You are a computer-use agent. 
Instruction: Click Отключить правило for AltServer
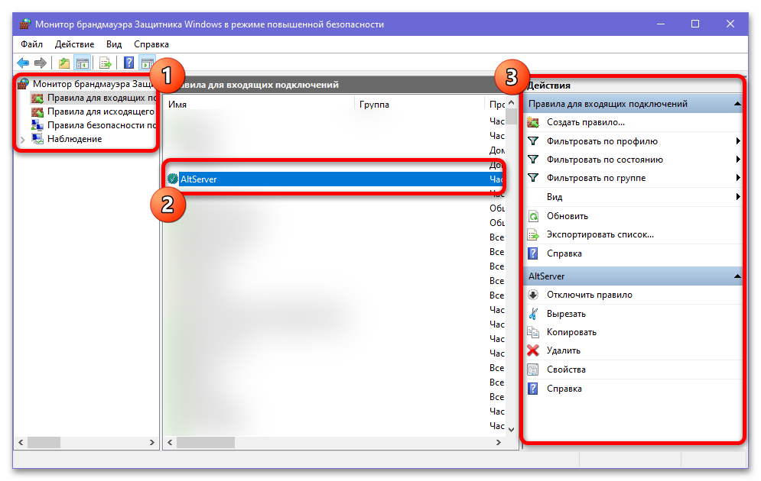point(589,295)
